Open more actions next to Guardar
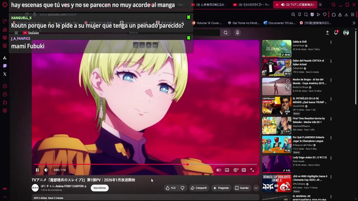Screen dimensions: 358x201 coord(256,188)
